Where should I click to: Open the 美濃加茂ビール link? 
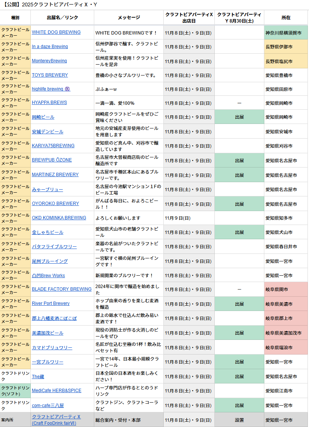click(48, 333)
